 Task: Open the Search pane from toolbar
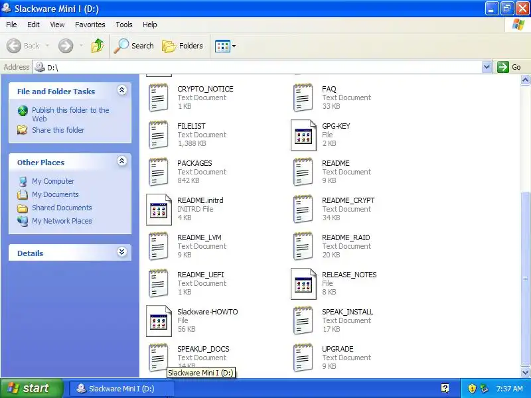click(x=134, y=46)
